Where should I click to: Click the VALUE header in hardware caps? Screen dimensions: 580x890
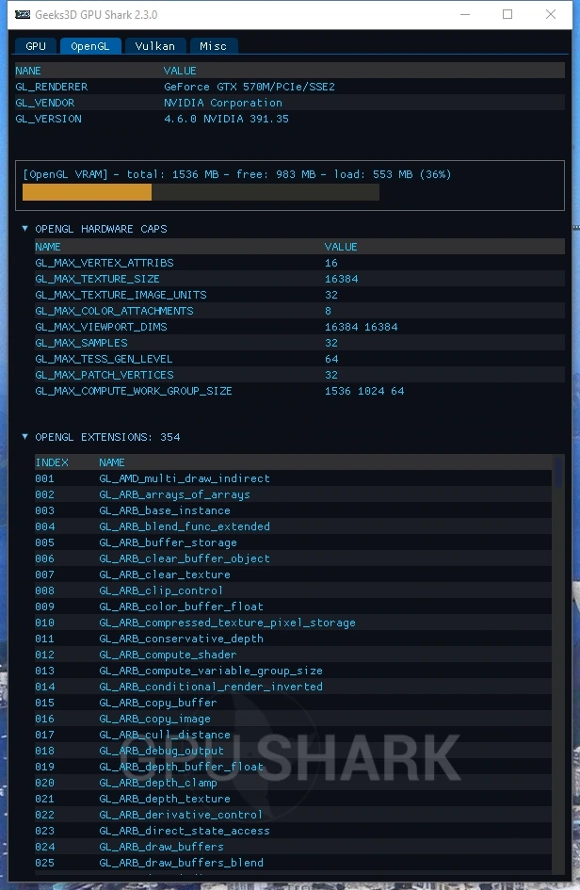pyautogui.click(x=341, y=247)
